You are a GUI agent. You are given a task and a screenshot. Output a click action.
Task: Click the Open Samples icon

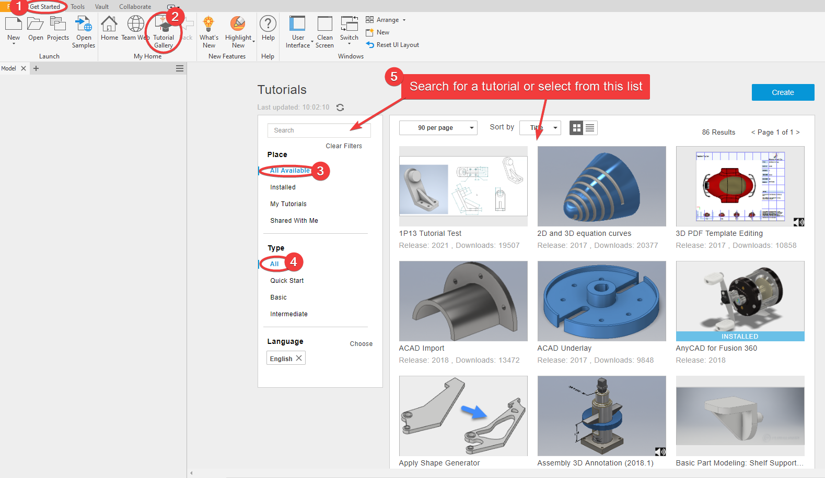[83, 25]
